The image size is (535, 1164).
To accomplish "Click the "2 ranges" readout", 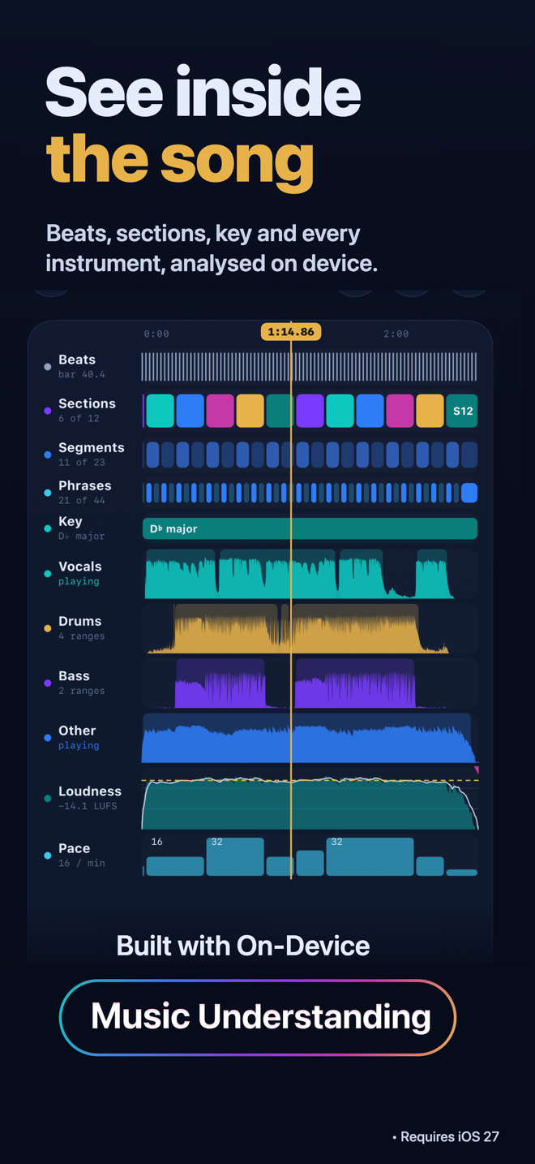I will click(x=81, y=691).
